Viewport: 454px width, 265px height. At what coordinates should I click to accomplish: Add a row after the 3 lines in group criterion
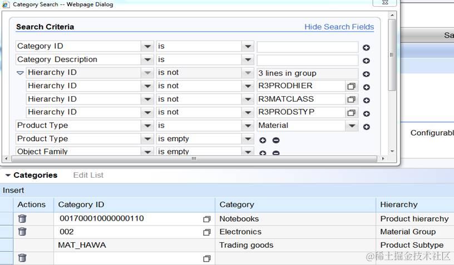click(x=366, y=74)
